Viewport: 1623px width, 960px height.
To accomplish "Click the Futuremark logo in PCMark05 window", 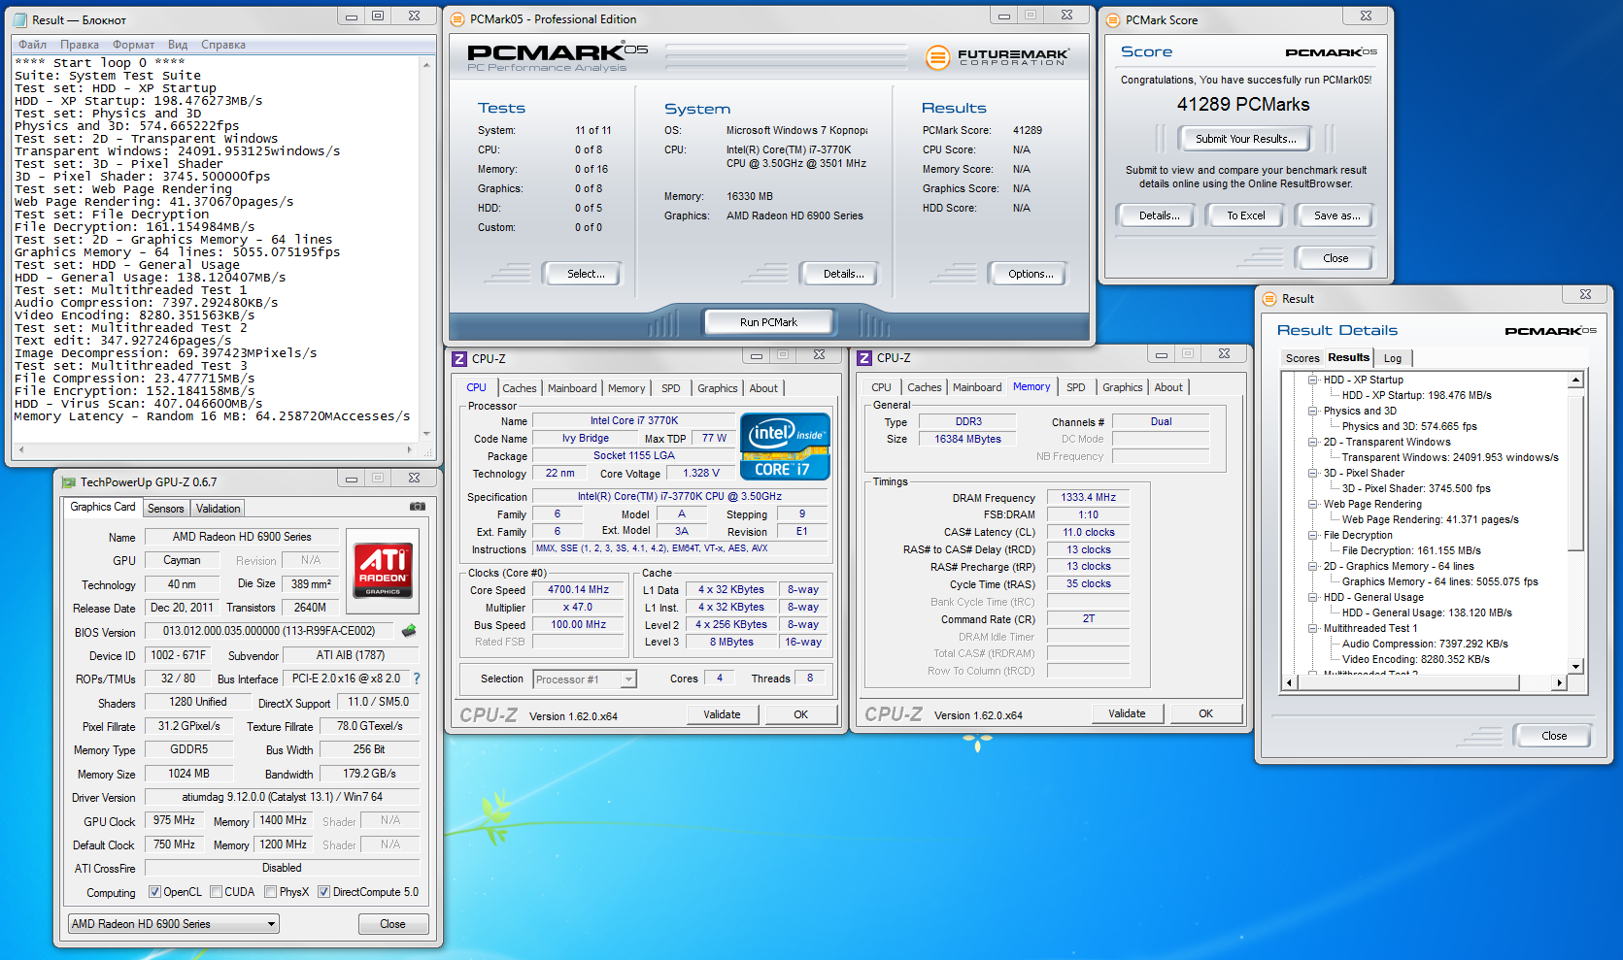I will click(997, 57).
